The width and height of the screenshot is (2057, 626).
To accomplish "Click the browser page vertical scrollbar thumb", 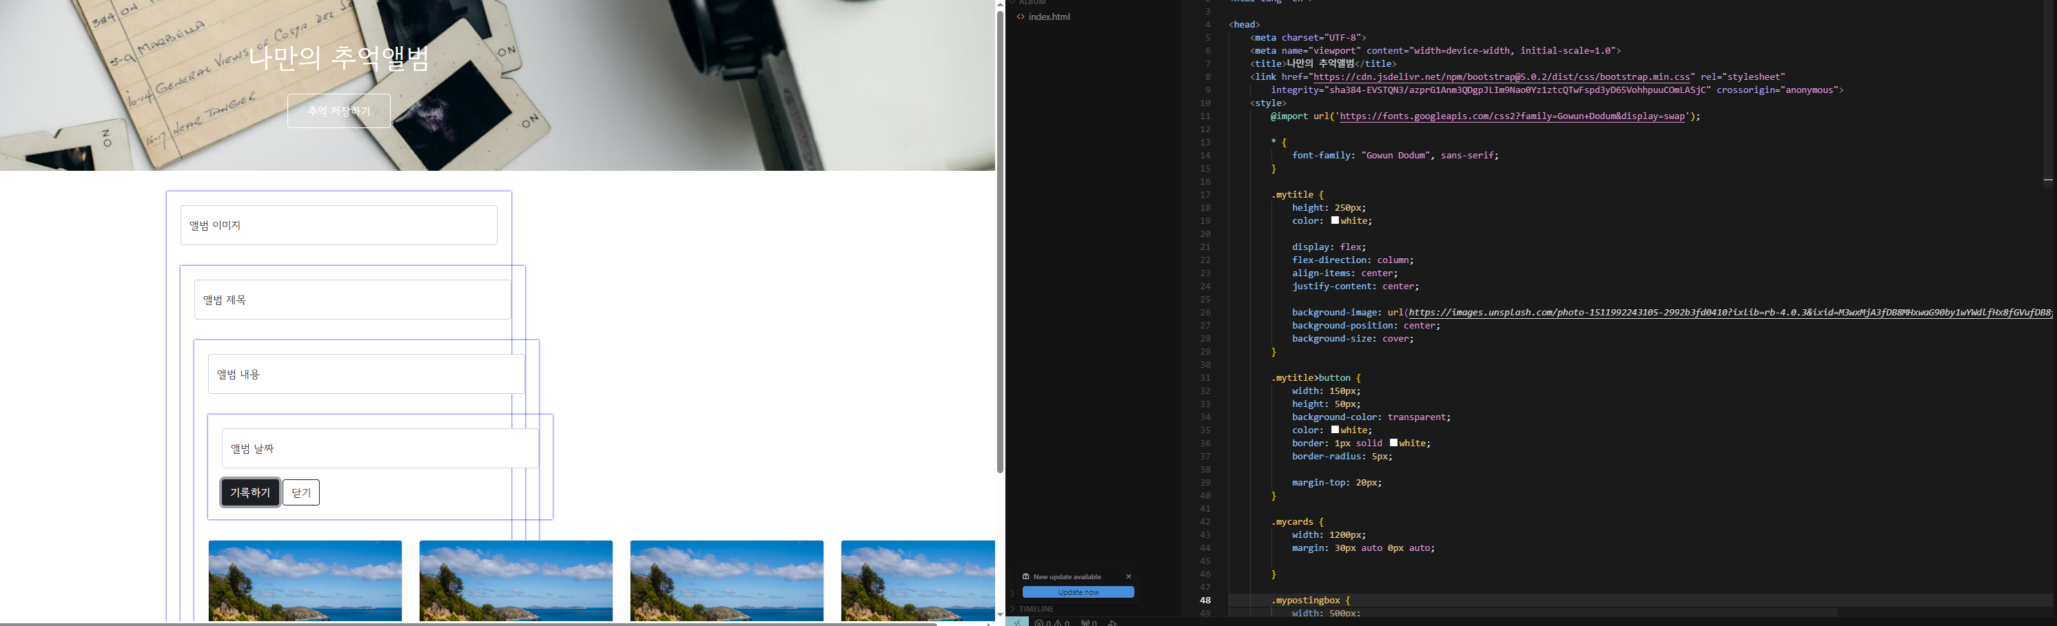I will [1000, 242].
